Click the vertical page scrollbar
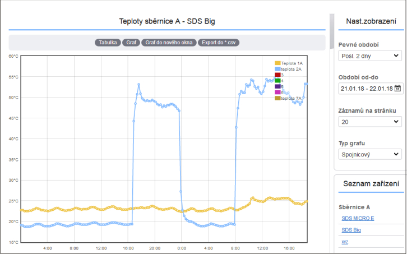The width and height of the screenshot is (407, 254). (331, 84)
